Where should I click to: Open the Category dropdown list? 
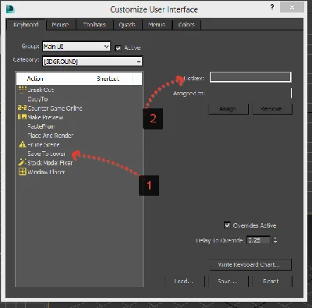[92, 62]
